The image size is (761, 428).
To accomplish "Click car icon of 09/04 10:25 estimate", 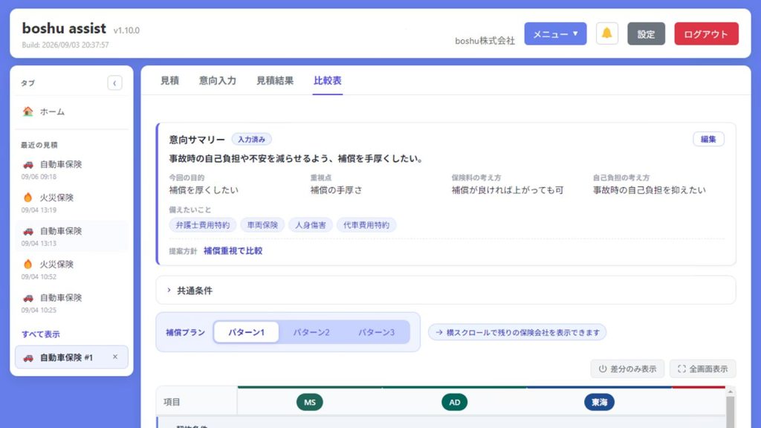I will pos(28,297).
